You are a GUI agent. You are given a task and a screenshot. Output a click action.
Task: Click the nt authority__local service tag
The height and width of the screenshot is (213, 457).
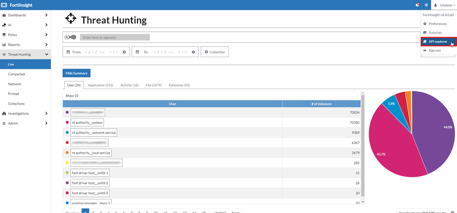pos(91,153)
